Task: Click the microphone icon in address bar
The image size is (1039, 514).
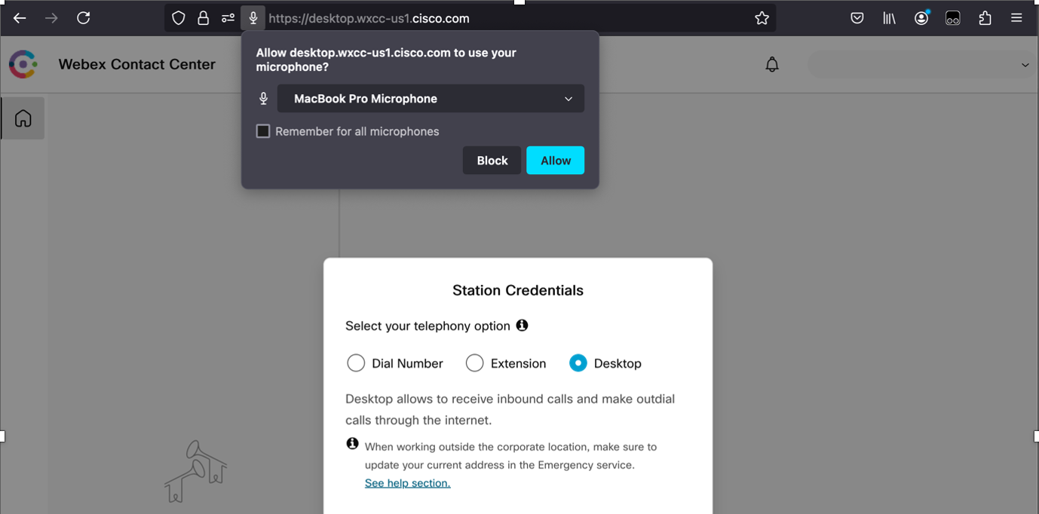Action: tap(253, 18)
